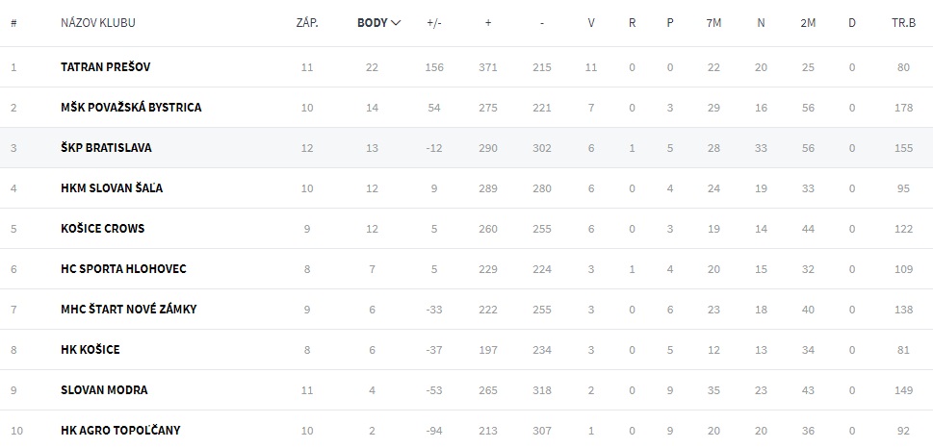Click Tatran Prešov's 22 points cell

pyautogui.click(x=373, y=67)
